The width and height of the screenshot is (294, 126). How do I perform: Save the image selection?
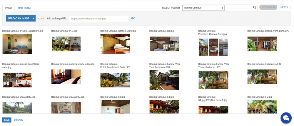point(7,120)
